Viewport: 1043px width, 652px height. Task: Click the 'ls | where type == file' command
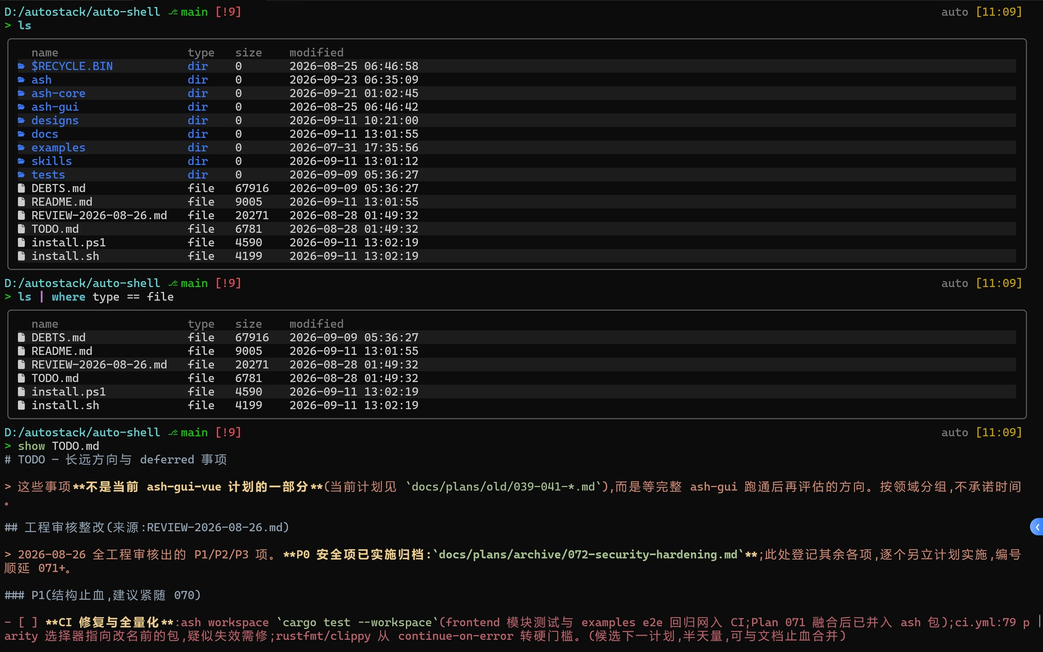(x=96, y=297)
